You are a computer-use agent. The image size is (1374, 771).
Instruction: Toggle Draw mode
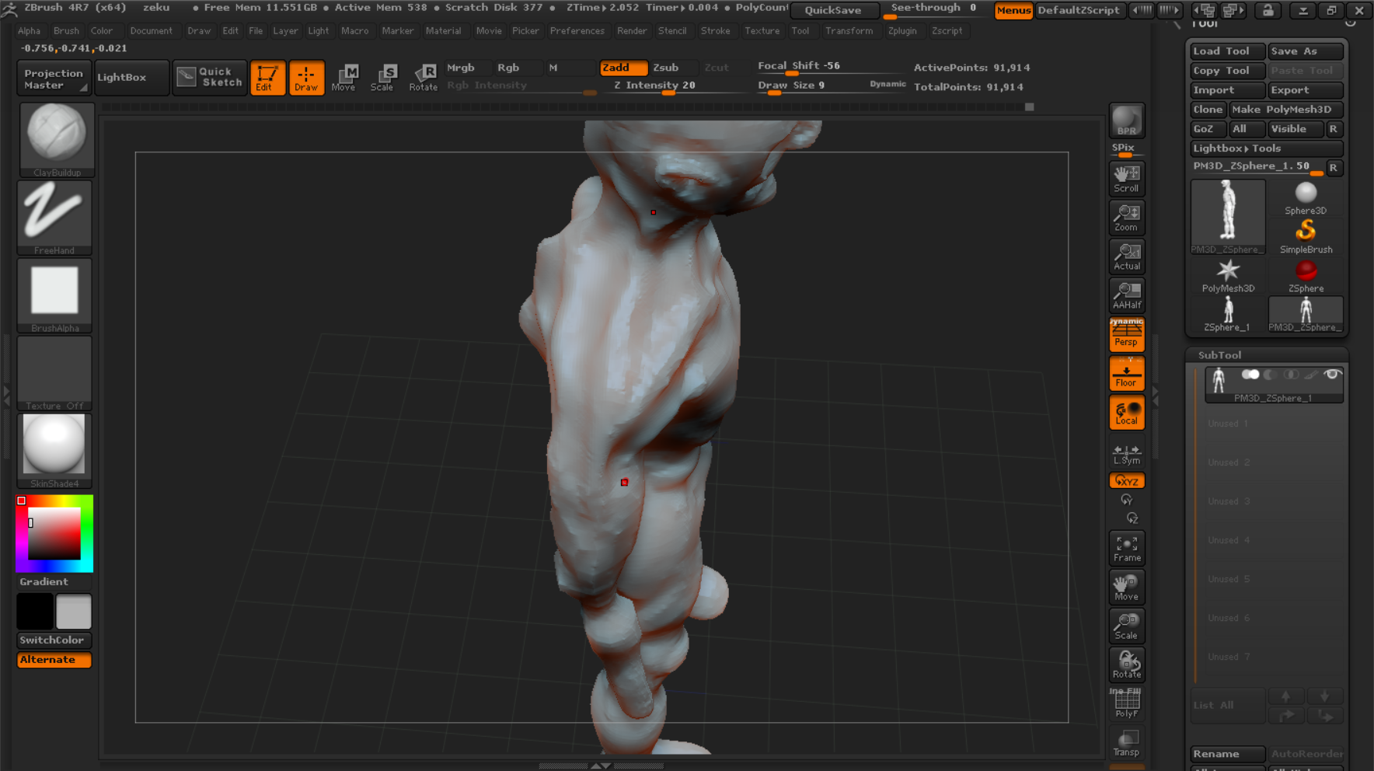(x=306, y=77)
